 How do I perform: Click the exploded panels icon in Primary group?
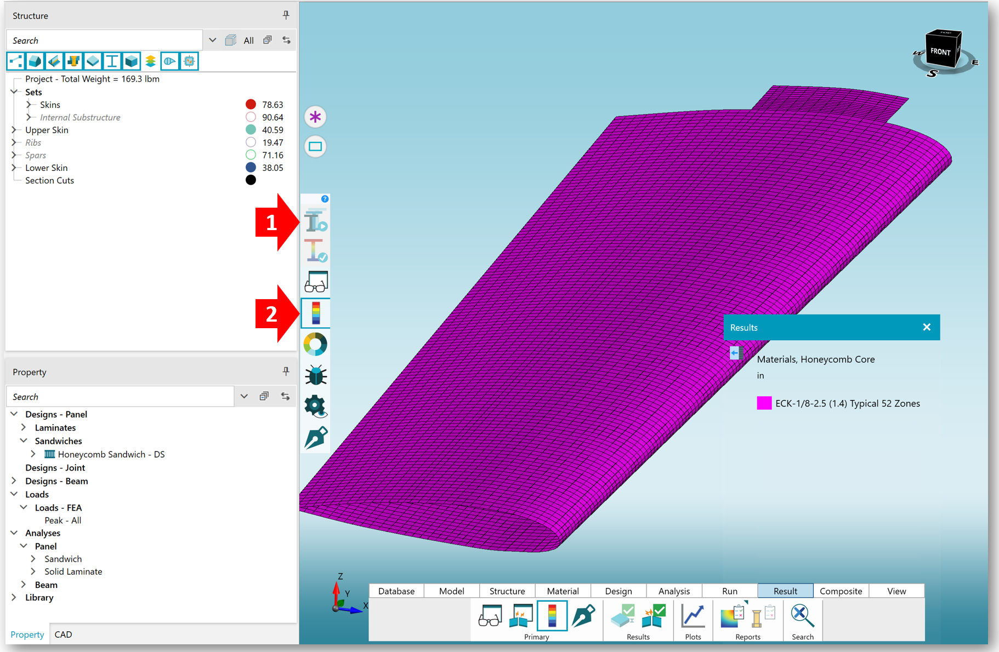[x=521, y=616]
